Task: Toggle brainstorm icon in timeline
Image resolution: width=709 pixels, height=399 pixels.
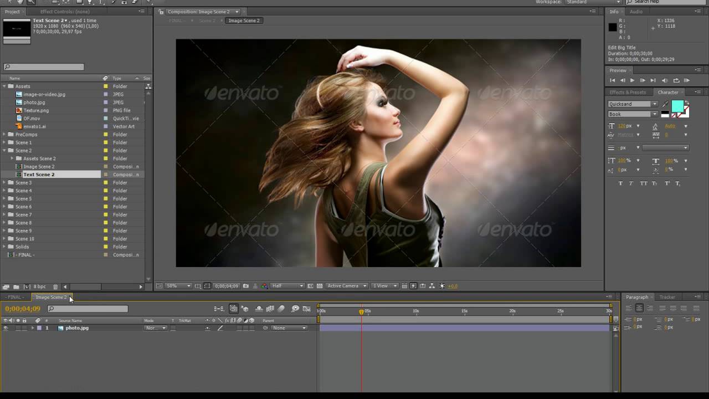Action: click(295, 309)
